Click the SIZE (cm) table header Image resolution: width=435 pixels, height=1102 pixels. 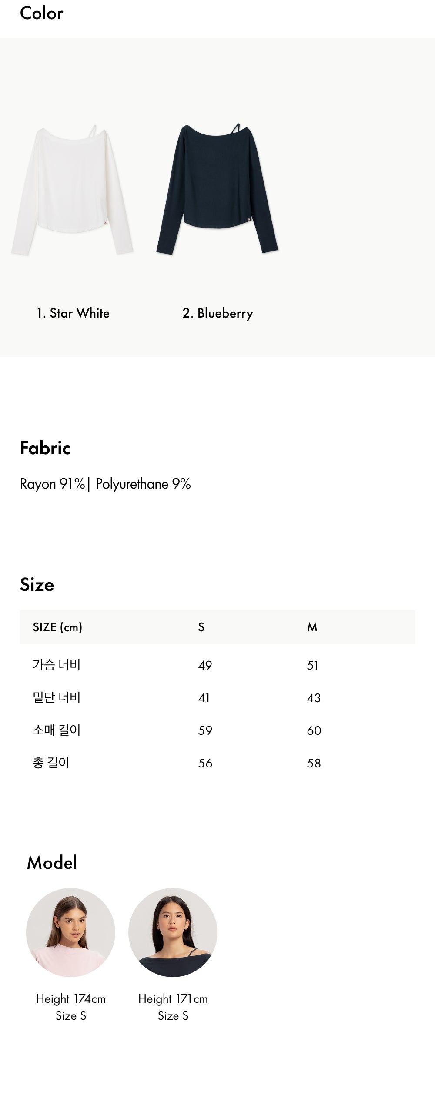(x=57, y=627)
